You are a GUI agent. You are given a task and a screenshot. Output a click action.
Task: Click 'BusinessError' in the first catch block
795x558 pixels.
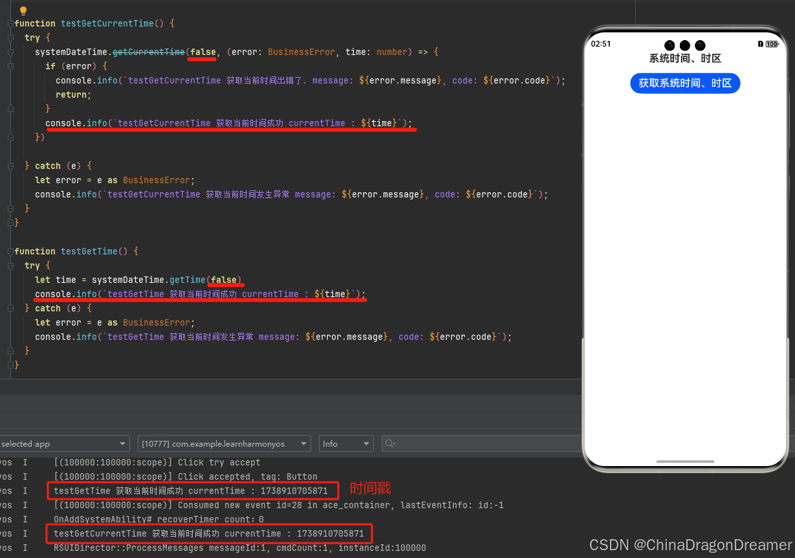[x=157, y=180]
